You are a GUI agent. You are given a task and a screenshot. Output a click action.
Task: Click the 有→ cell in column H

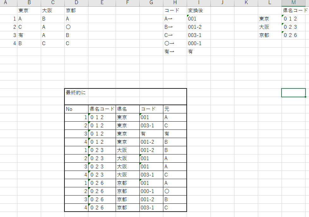(175, 52)
